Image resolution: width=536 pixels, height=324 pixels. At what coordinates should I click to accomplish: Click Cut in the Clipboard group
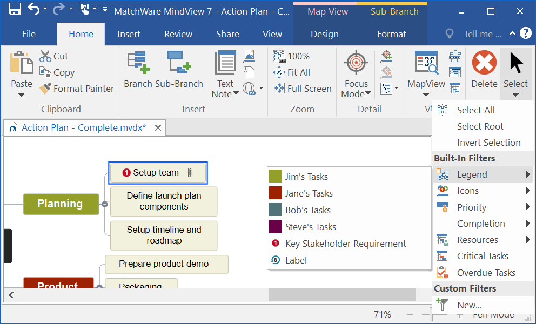[54, 56]
